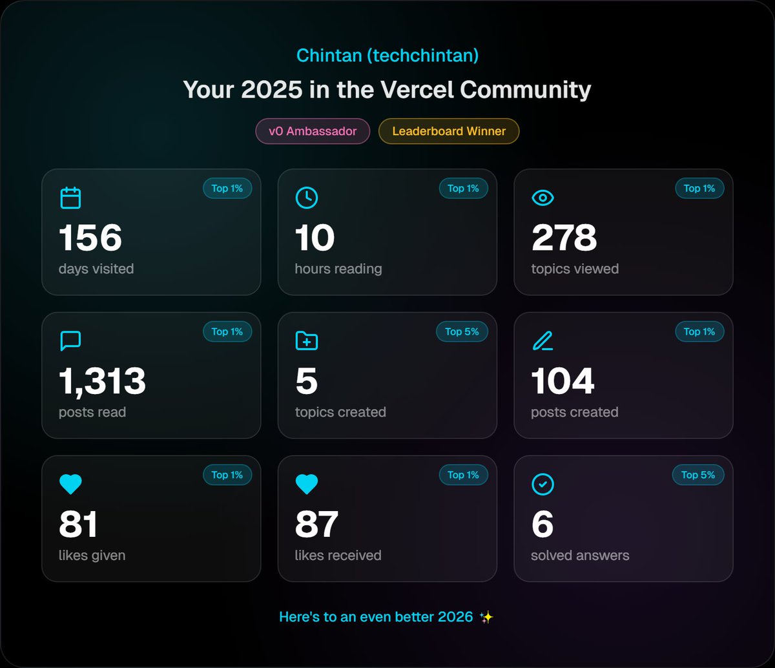The image size is (775, 668).
Task: Click the Top 1% badge on posts read card
Action: (227, 331)
